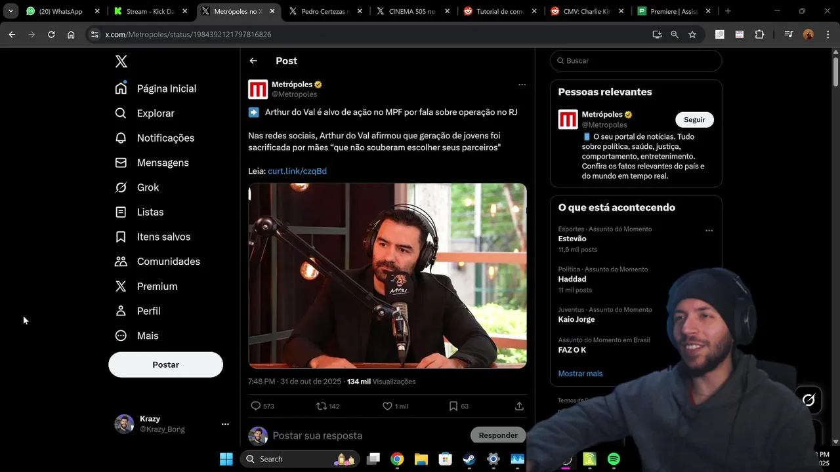Click the Responder button
This screenshot has height=472, width=840.
coord(498,435)
